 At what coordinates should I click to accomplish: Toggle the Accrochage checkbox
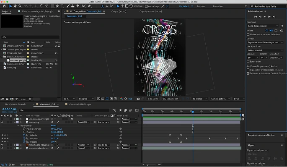146,6
